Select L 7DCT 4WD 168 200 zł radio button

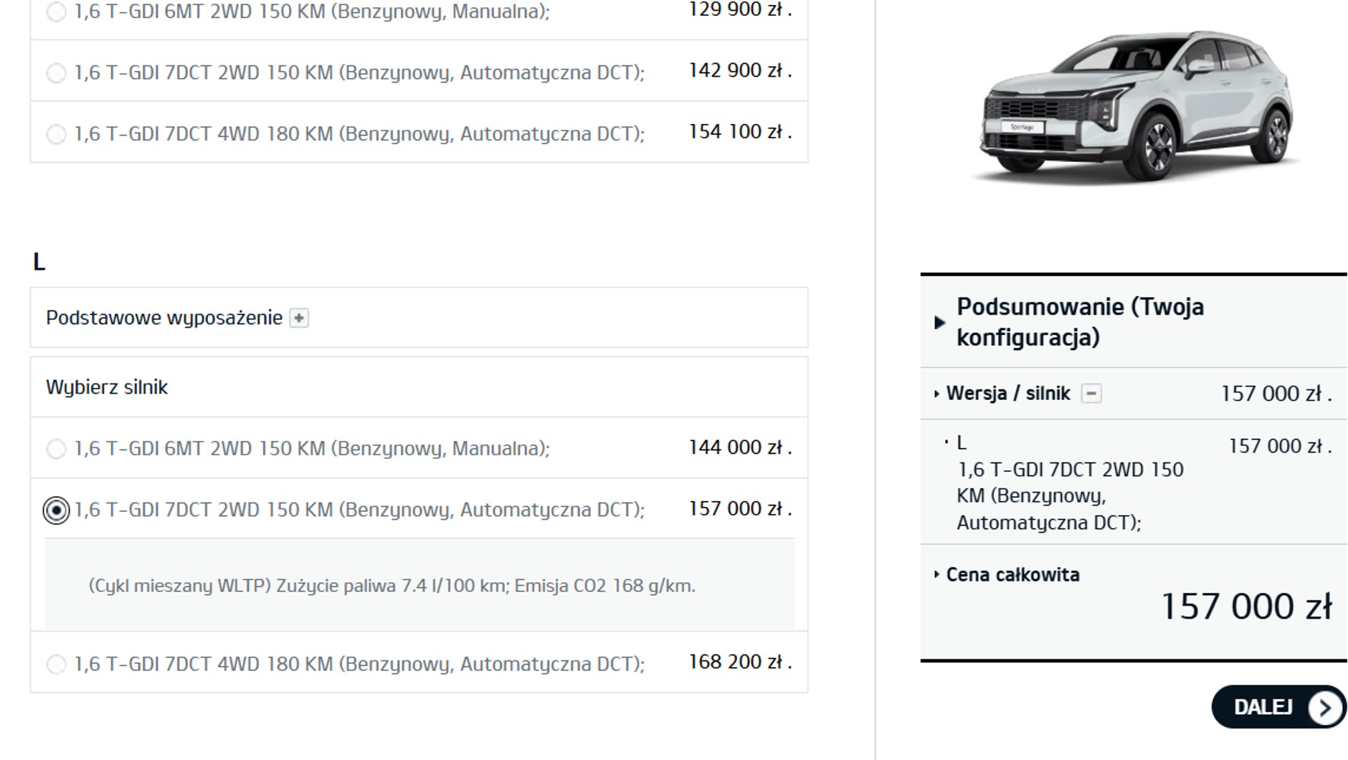(56, 664)
